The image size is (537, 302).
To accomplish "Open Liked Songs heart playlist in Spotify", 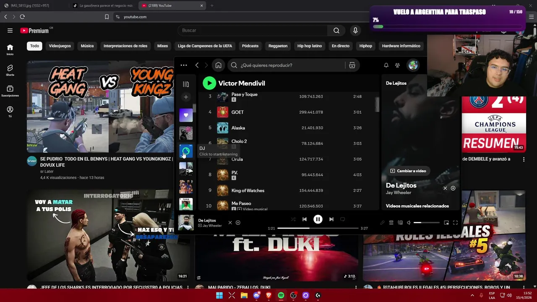I will [x=186, y=115].
